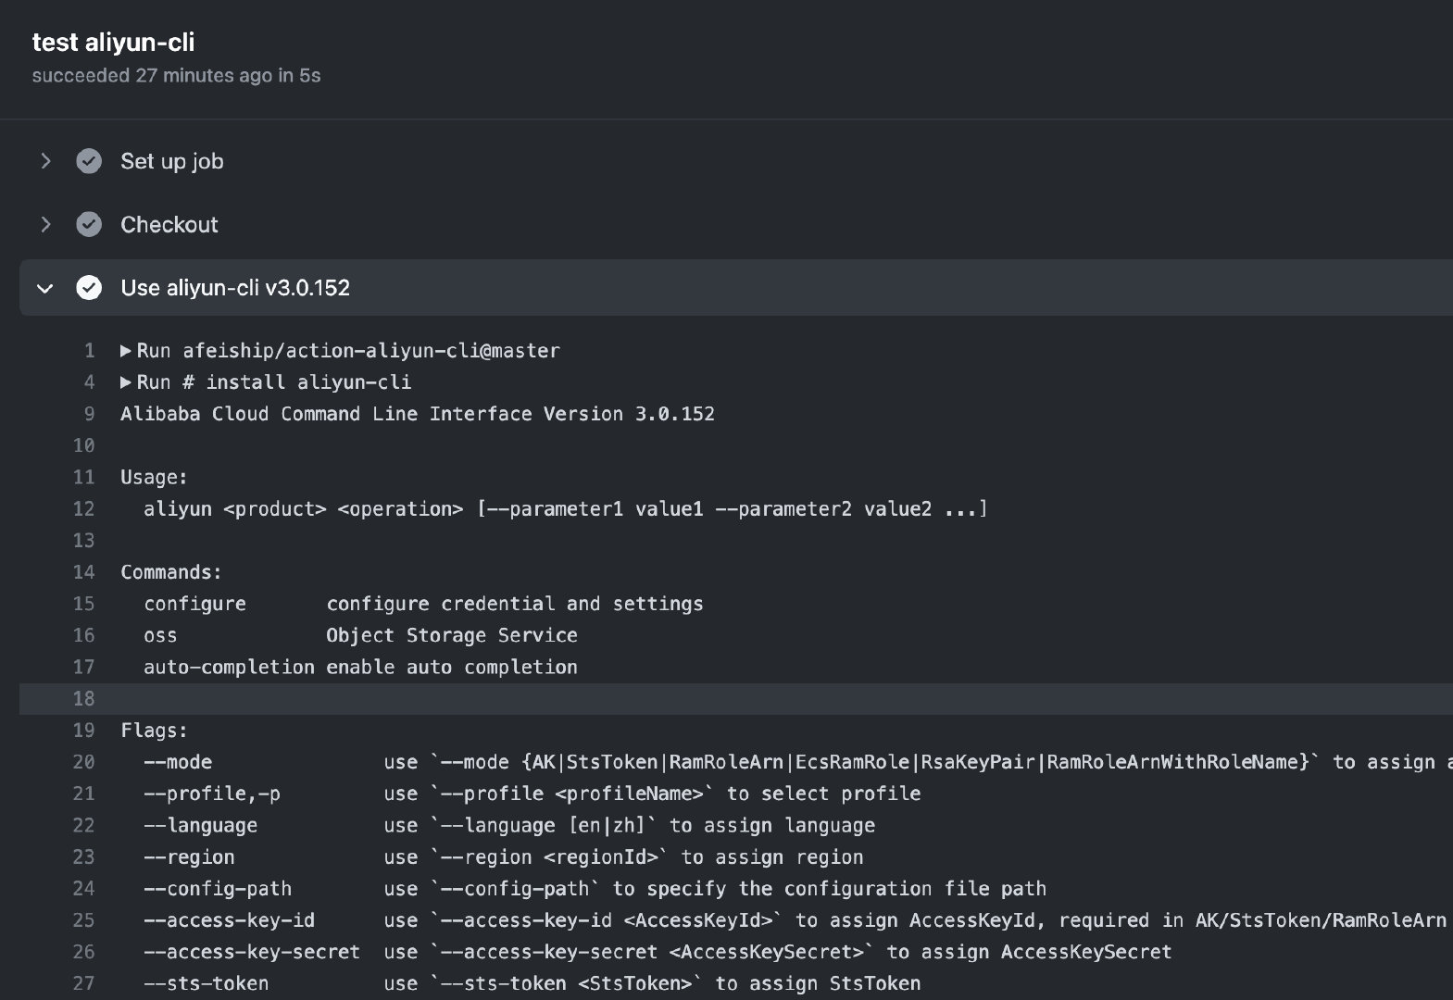Screen dimensions: 1453x1000
Task: Click the Use aliyun-cli success checkmark icon
Action: click(x=89, y=288)
